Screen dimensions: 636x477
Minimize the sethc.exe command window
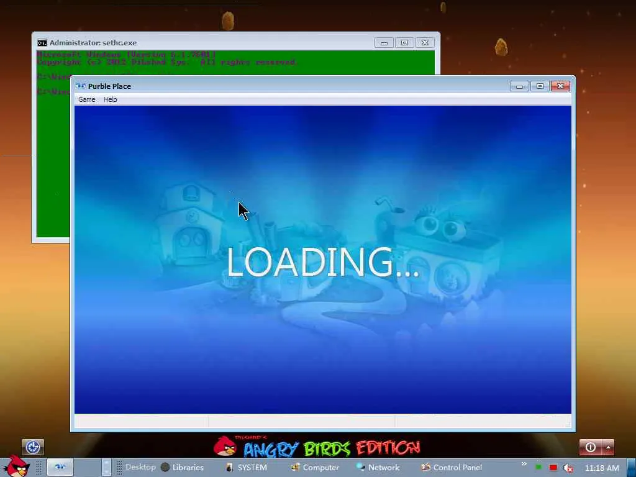point(384,43)
